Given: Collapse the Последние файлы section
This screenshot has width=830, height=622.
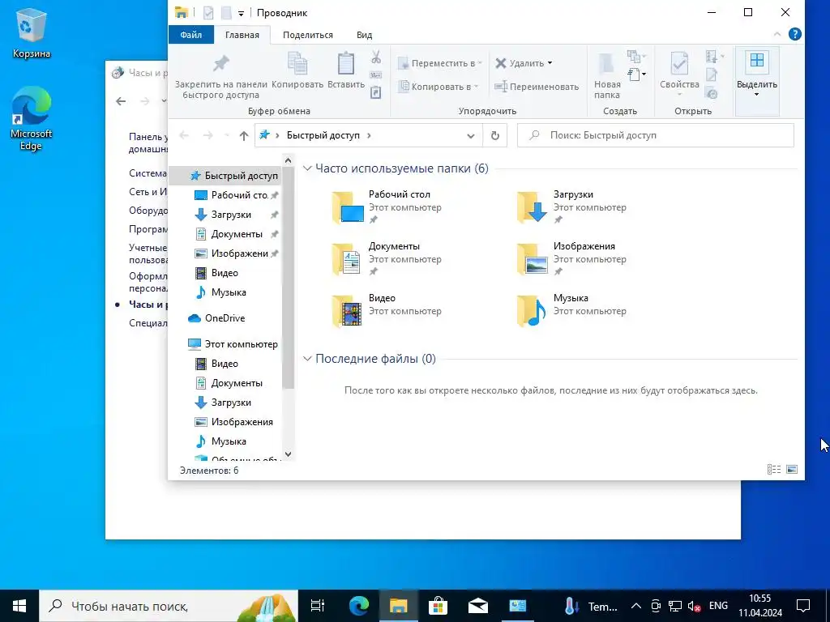Looking at the screenshot, I should coord(307,359).
